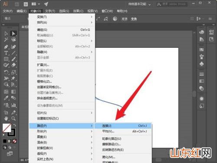Select the Eraser tool
The image size is (217, 163).
pos(13,65)
